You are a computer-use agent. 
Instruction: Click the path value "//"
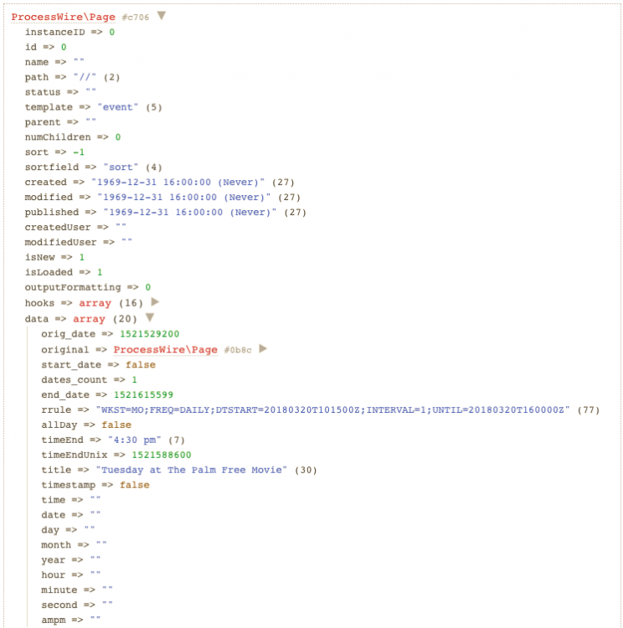(86, 77)
